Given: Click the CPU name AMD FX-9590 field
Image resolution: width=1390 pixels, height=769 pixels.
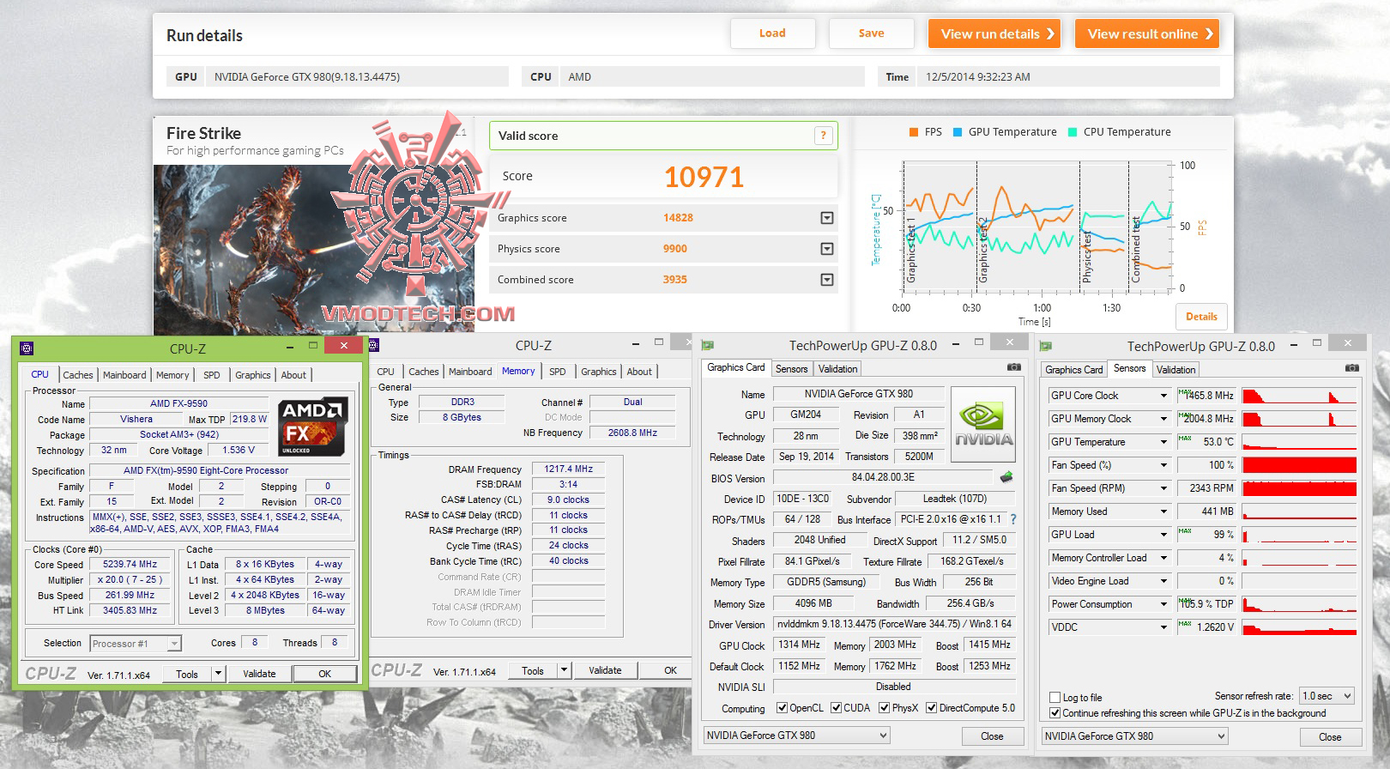Looking at the screenshot, I should pos(178,403).
